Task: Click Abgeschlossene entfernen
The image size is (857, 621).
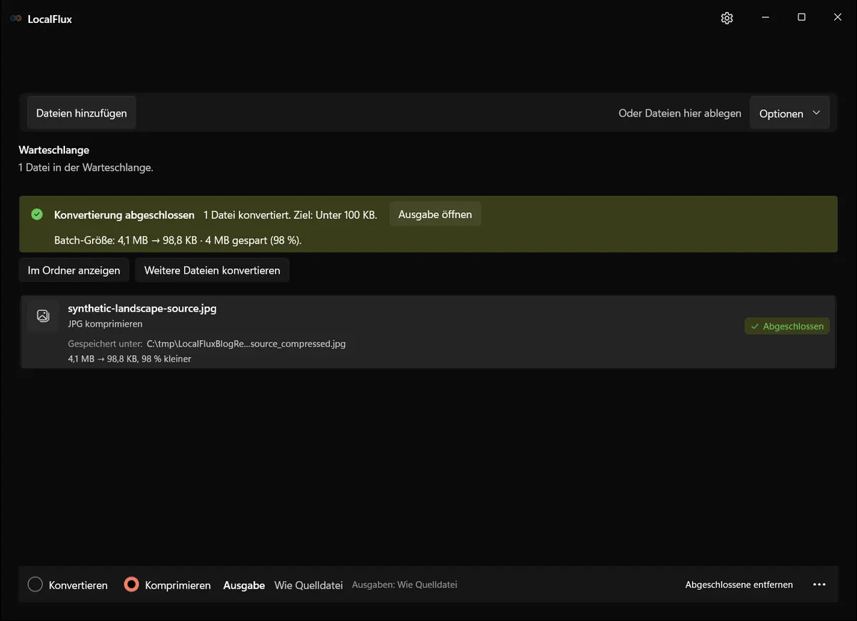Action: click(x=739, y=585)
